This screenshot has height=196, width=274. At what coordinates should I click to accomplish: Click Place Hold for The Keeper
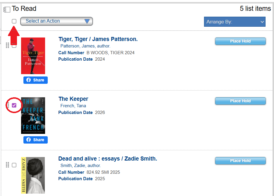point(240,101)
